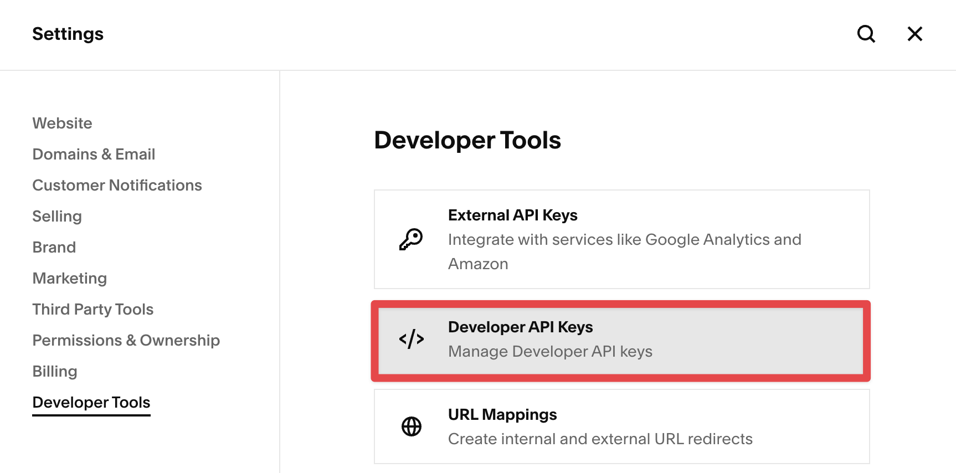Open the Selling settings
Image resolution: width=956 pixels, height=473 pixels.
(x=57, y=216)
